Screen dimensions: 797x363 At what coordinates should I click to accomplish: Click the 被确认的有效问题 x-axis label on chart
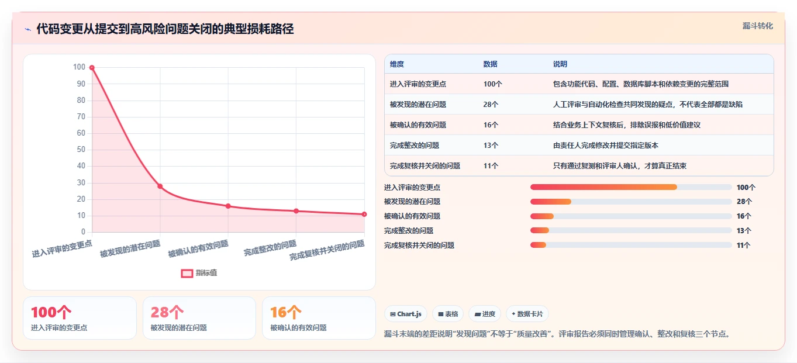(198, 248)
